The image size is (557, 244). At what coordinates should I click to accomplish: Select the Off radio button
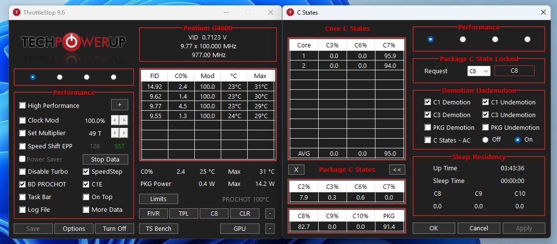click(x=485, y=140)
